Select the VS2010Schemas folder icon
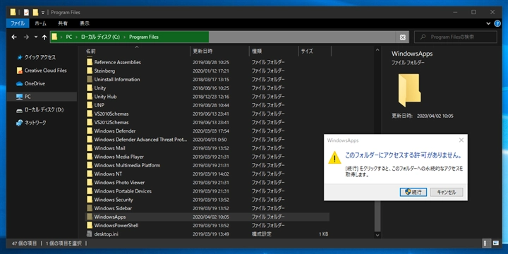The image size is (508, 254). (90, 114)
